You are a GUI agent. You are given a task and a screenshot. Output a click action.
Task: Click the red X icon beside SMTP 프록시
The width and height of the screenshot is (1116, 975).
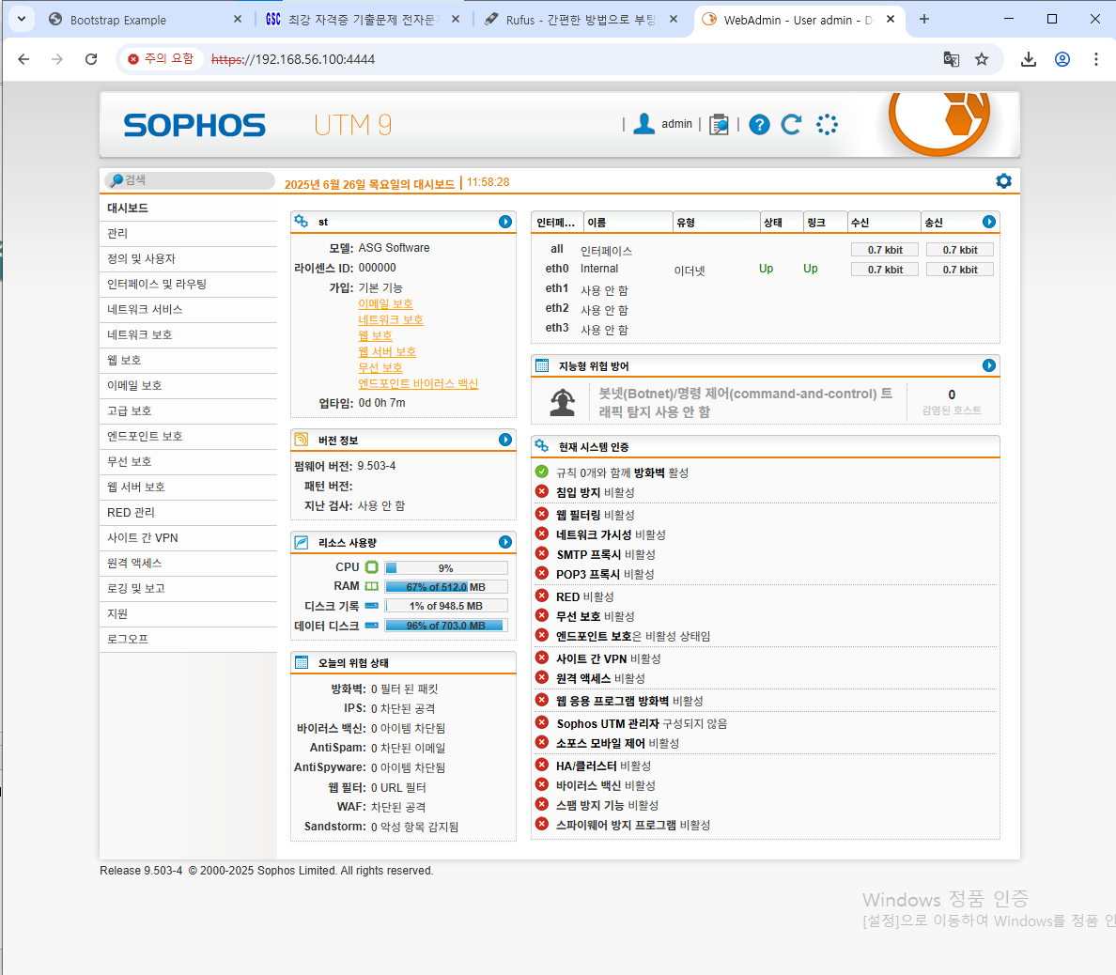click(542, 553)
